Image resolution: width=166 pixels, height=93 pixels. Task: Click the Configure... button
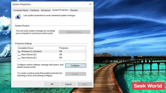(x=75, y=65)
